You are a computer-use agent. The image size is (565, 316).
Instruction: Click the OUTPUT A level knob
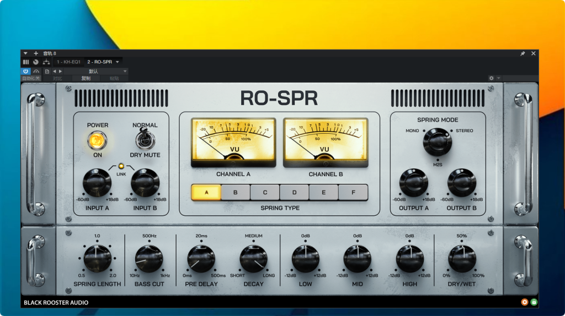[x=413, y=183]
